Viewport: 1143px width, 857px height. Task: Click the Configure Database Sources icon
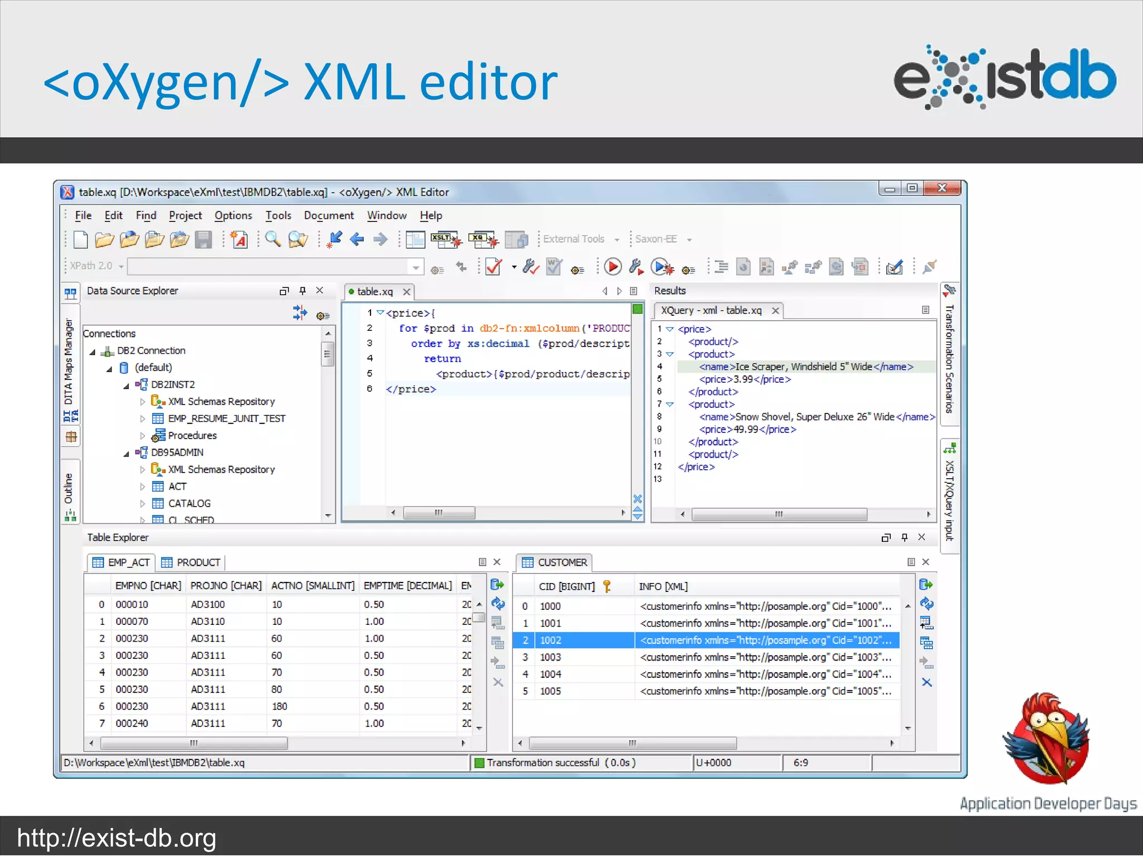[x=300, y=312]
